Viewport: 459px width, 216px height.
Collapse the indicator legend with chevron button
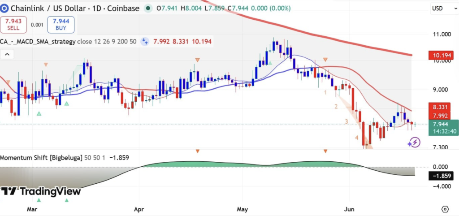[x=7, y=54]
